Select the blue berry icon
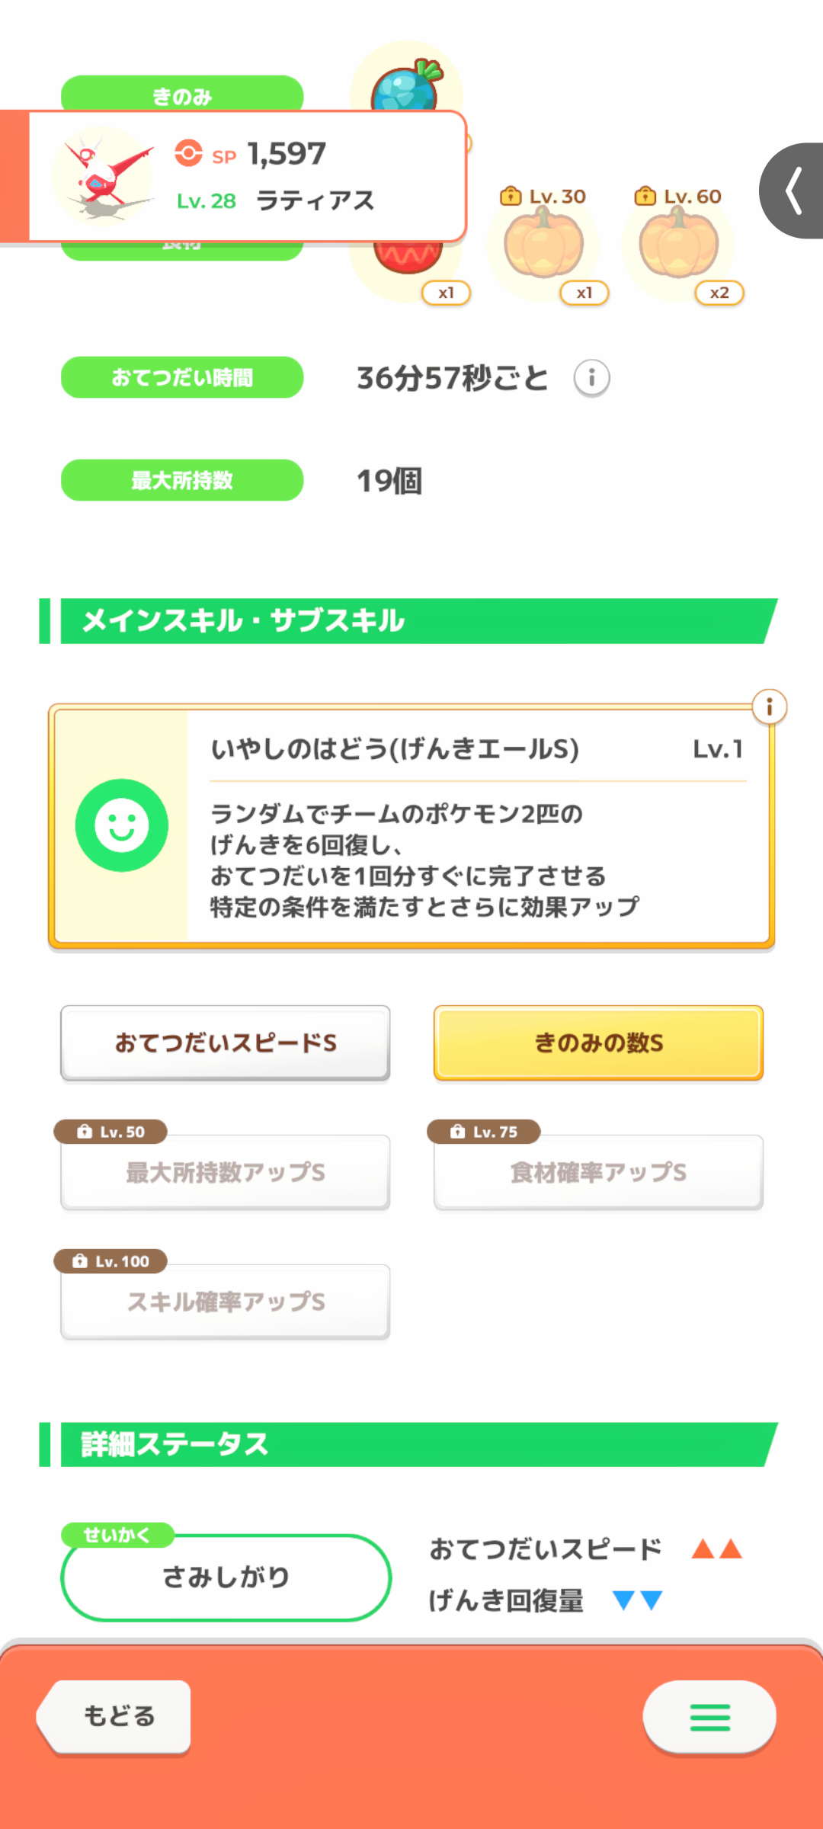The image size is (823, 1829). point(406,85)
